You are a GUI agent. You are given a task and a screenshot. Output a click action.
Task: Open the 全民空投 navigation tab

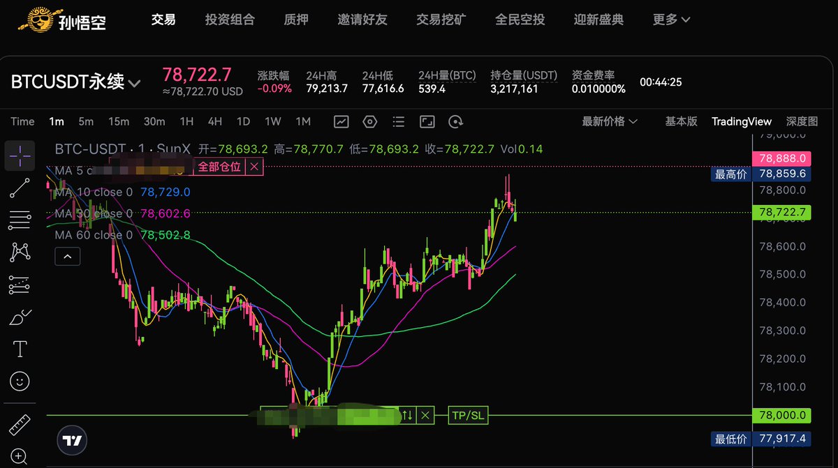click(520, 20)
